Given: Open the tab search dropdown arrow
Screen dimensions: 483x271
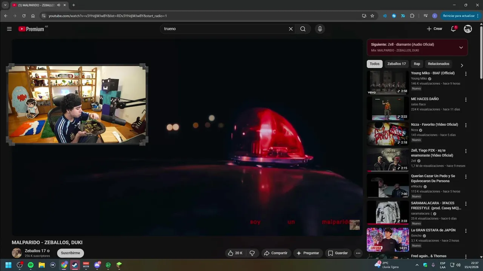Looking at the screenshot, I should tap(5, 5).
